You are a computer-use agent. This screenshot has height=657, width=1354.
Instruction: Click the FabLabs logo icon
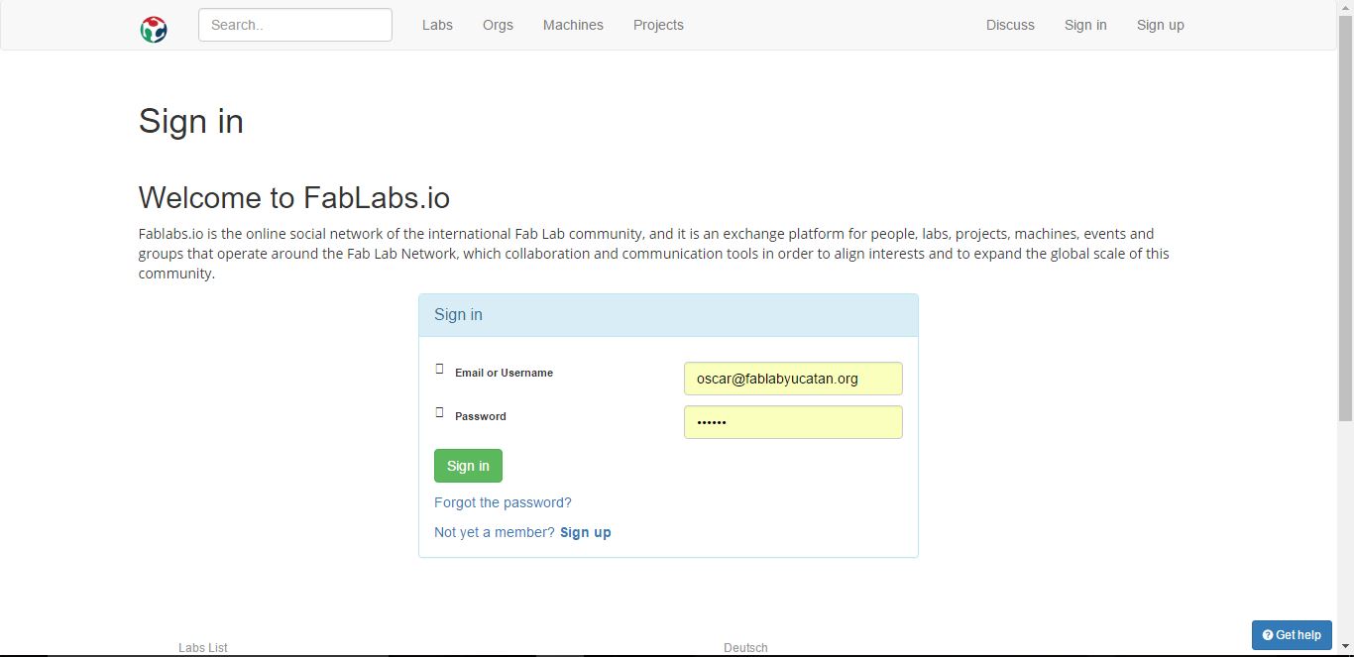(154, 30)
